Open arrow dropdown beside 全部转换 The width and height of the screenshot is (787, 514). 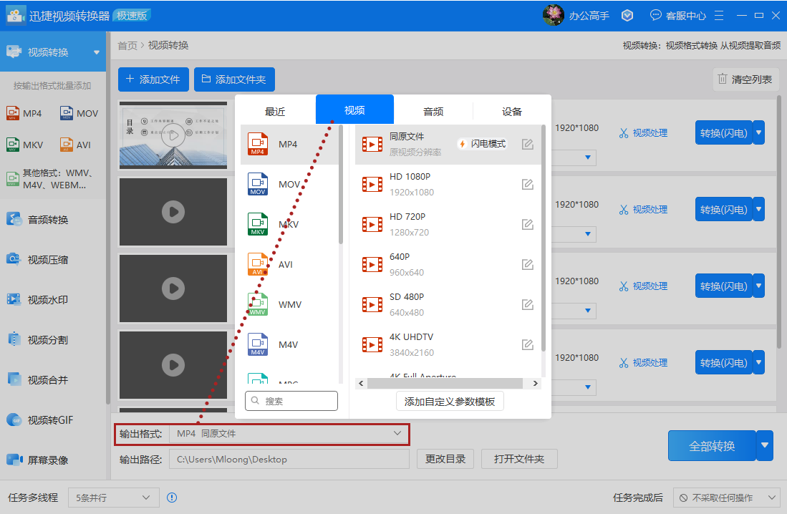point(765,446)
